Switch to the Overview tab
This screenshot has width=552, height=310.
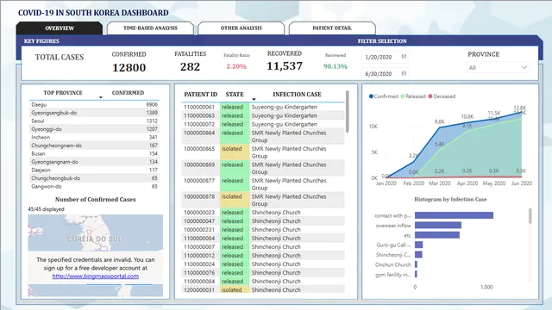(60, 28)
